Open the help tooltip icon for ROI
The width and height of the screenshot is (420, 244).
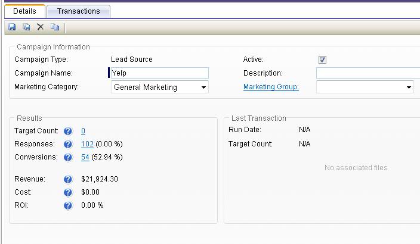pyautogui.click(x=68, y=205)
